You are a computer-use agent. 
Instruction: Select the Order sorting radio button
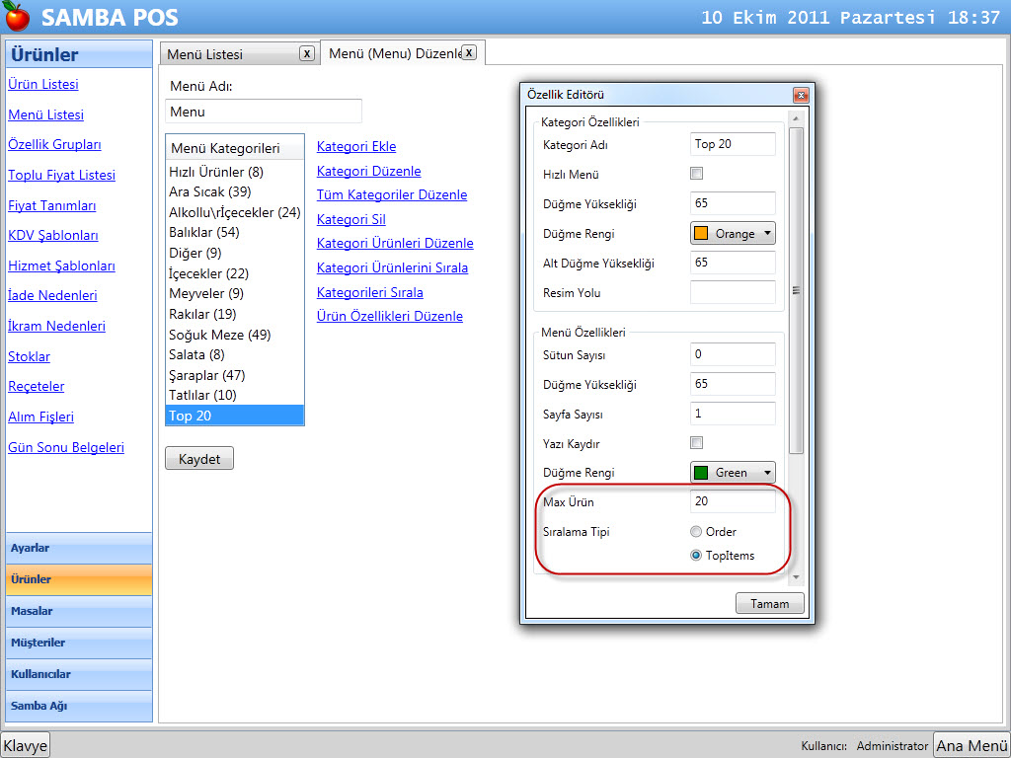pos(696,532)
